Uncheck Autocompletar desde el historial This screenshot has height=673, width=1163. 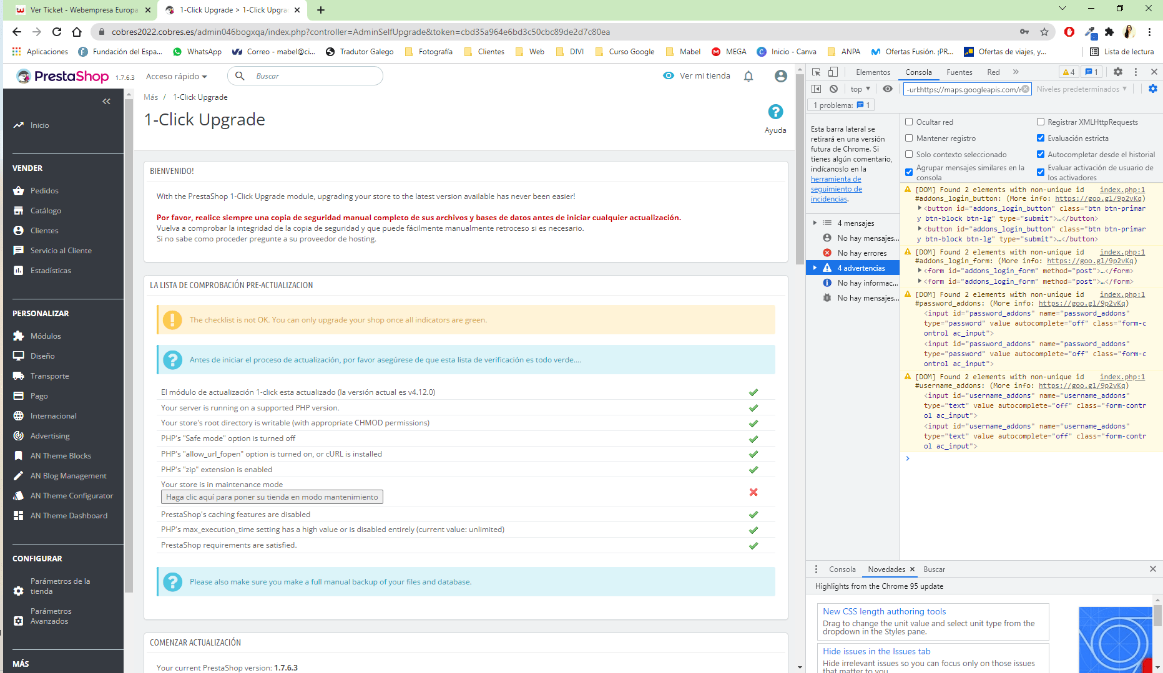coord(1041,155)
